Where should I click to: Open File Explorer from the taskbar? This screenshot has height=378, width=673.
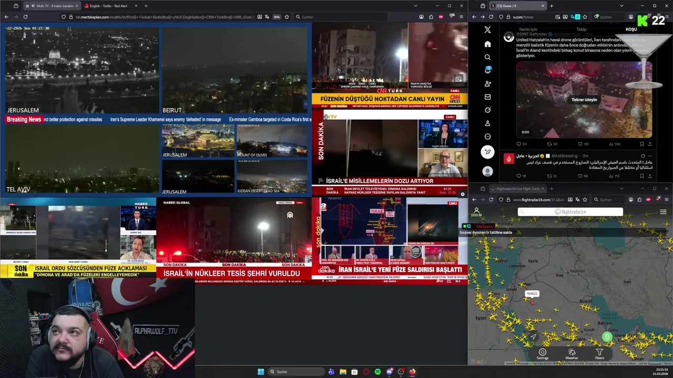[x=343, y=372]
